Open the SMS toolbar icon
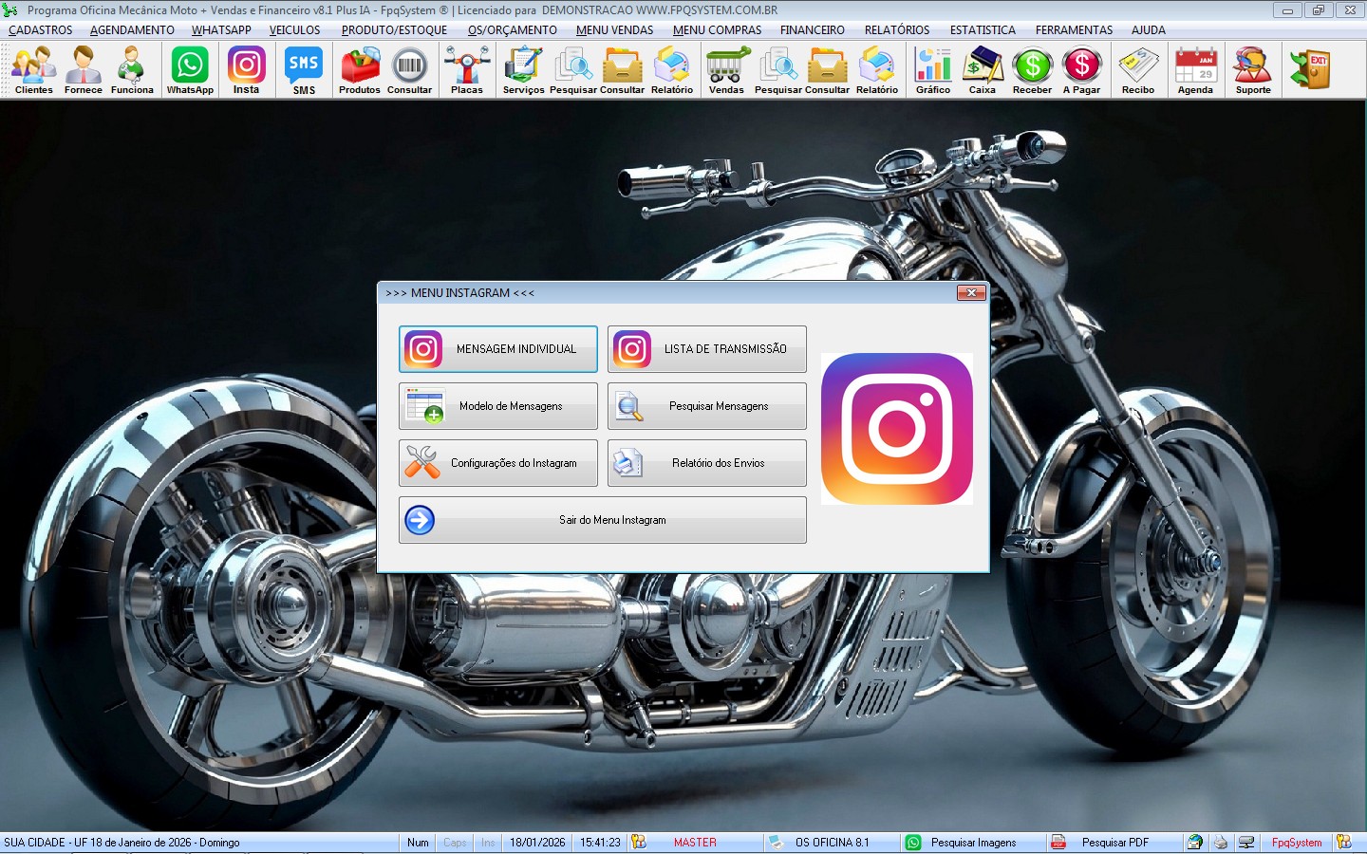The image size is (1367, 854). tap(304, 70)
